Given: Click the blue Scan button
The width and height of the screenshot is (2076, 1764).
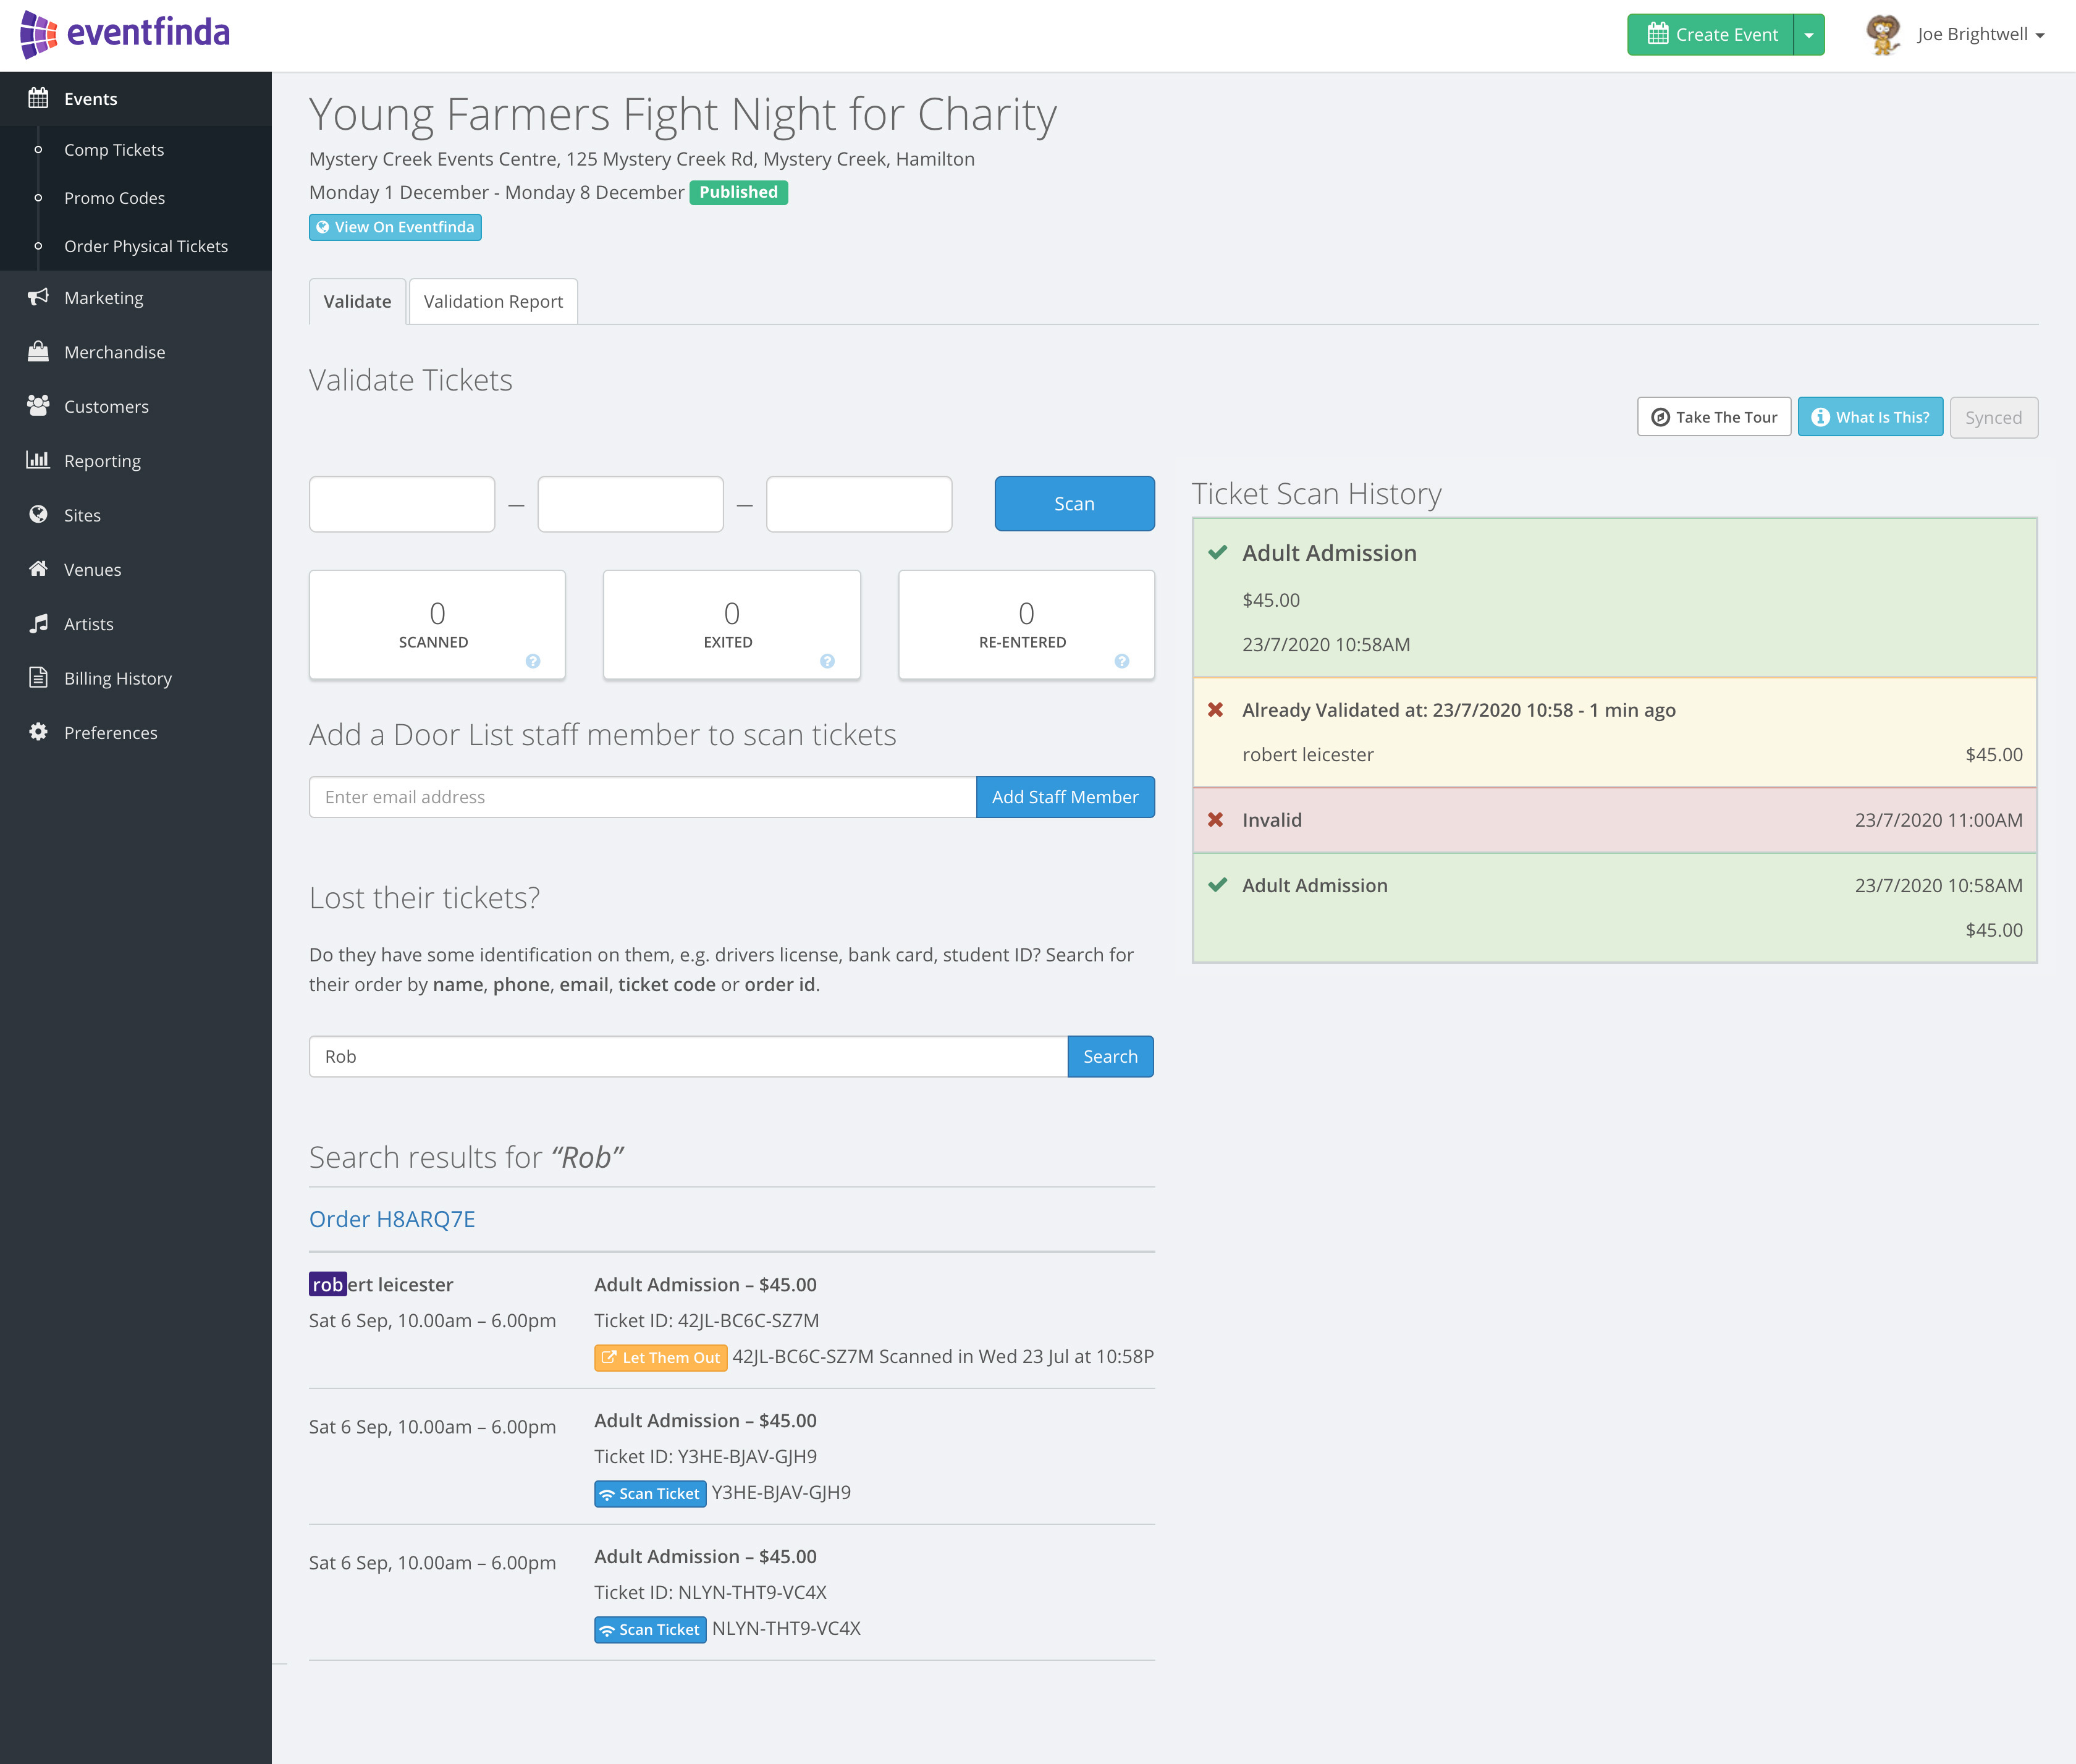Looking at the screenshot, I should (1074, 504).
